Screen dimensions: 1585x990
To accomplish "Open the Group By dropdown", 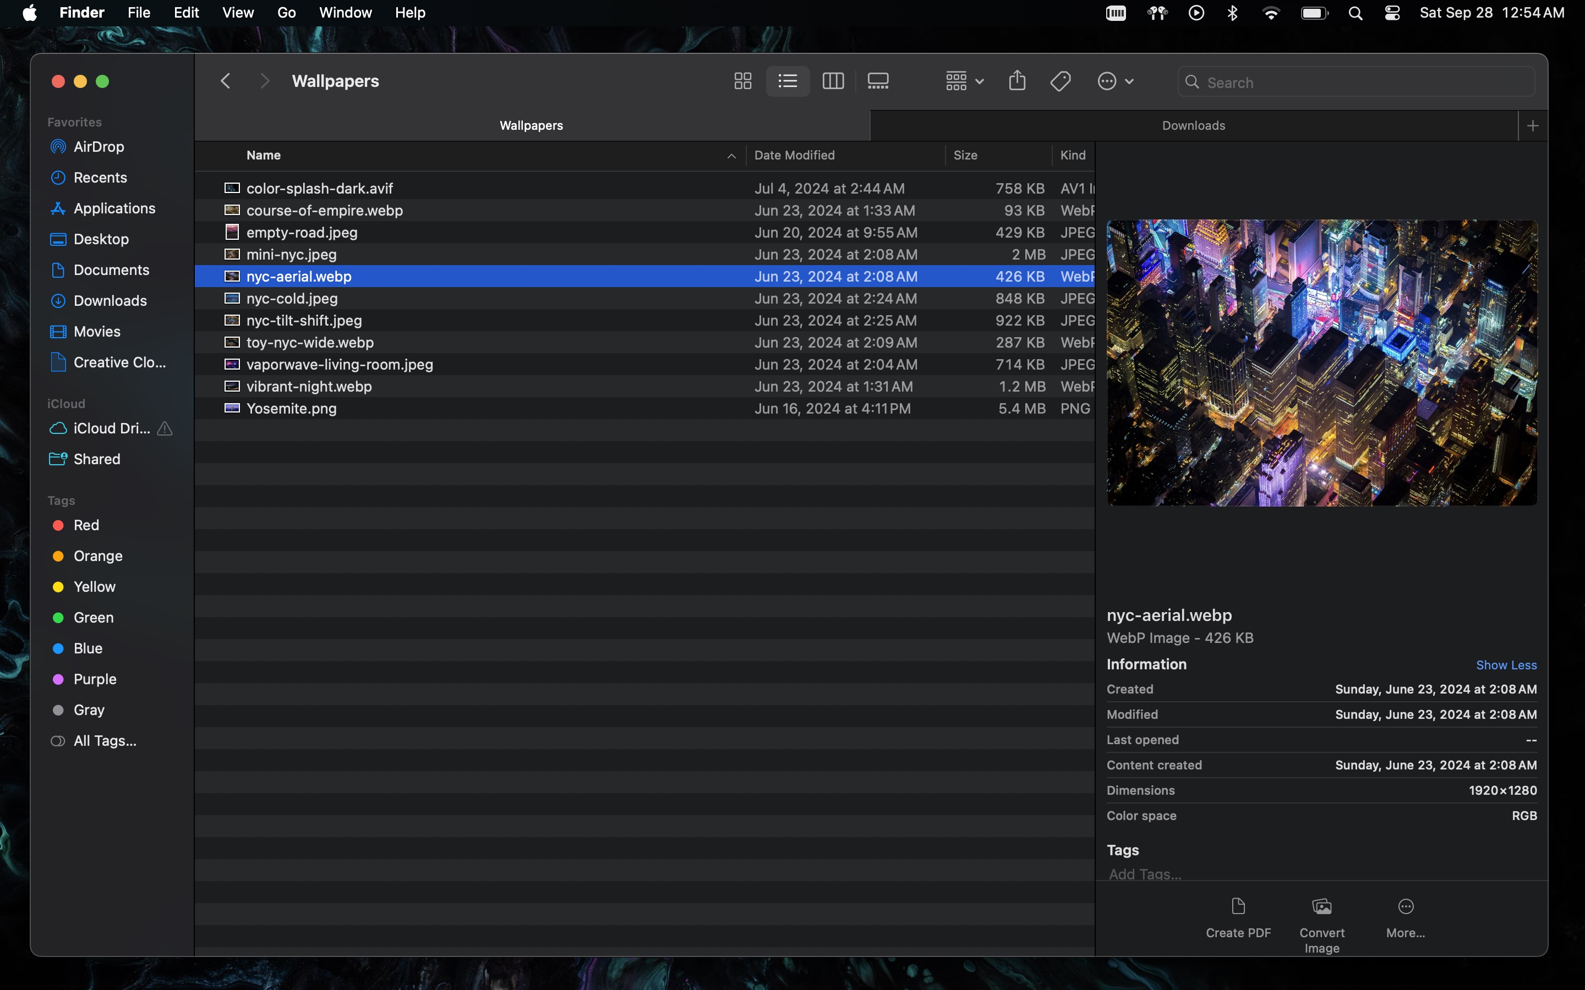I will tap(964, 81).
